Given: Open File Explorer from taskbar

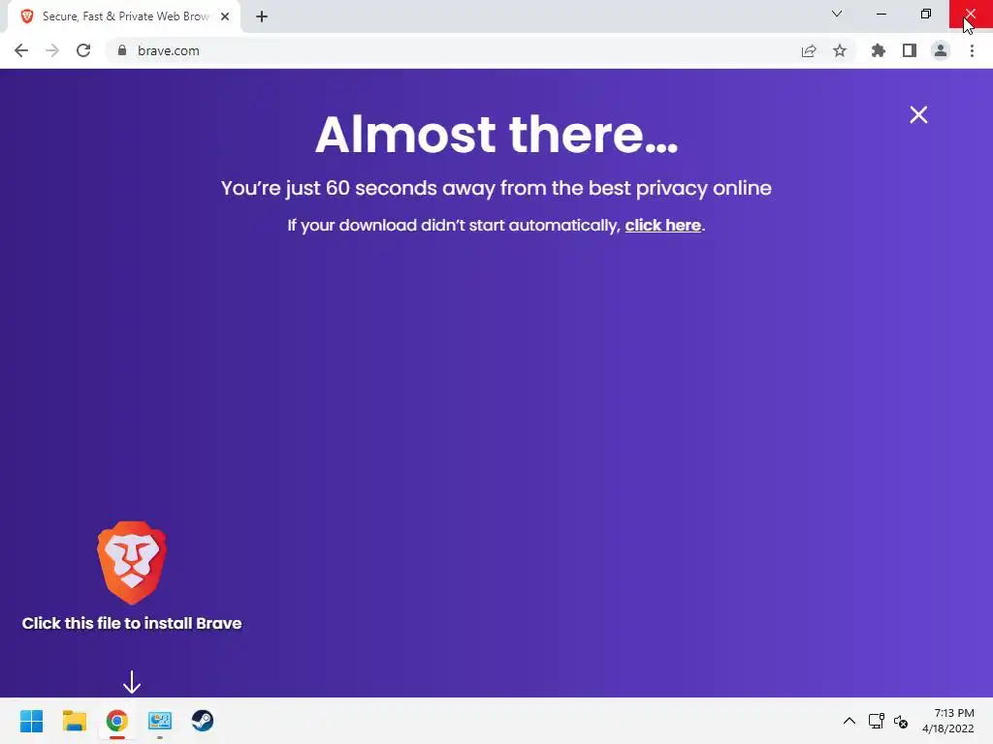Looking at the screenshot, I should (x=74, y=721).
